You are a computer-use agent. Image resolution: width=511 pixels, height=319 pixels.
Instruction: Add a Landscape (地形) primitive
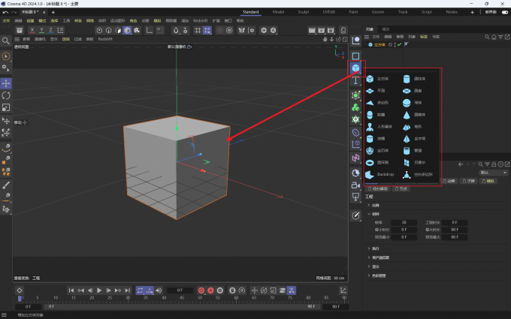tap(413, 127)
